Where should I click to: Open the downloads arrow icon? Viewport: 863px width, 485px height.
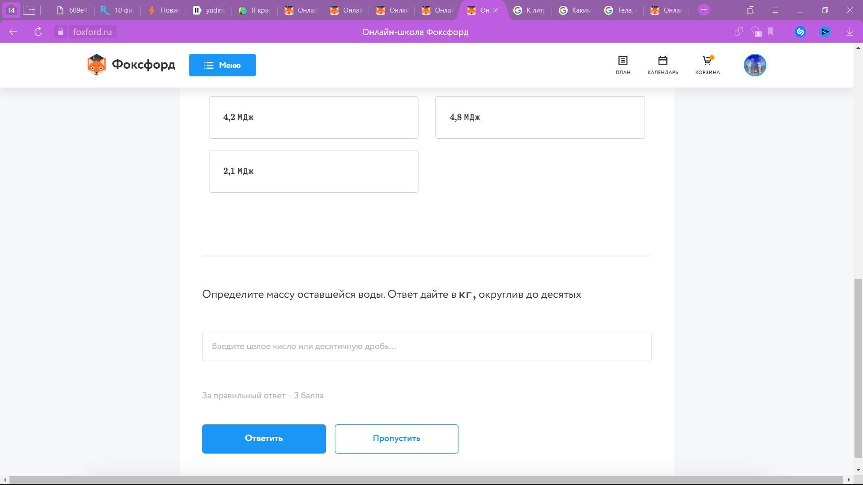850,32
